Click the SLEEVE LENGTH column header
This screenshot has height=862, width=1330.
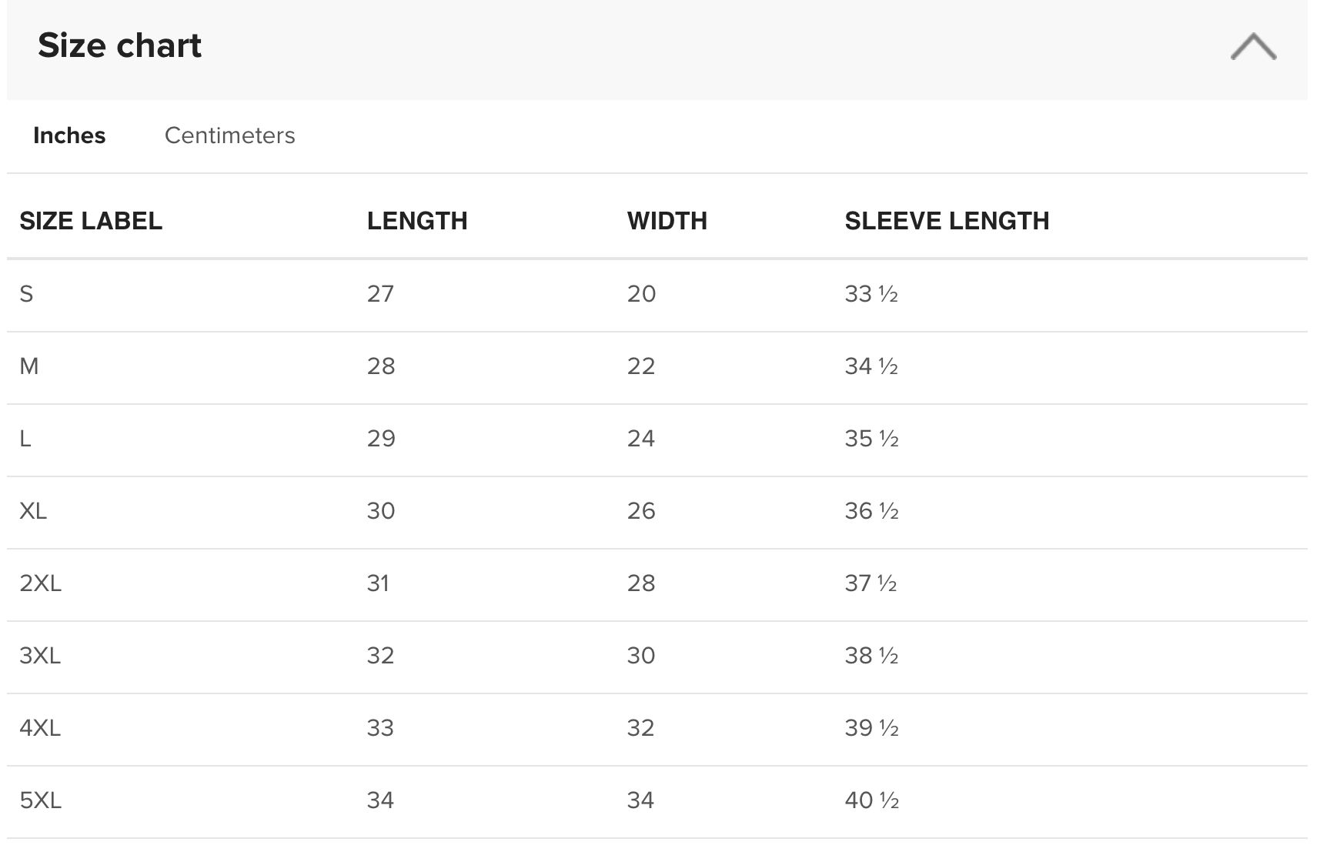tap(947, 221)
